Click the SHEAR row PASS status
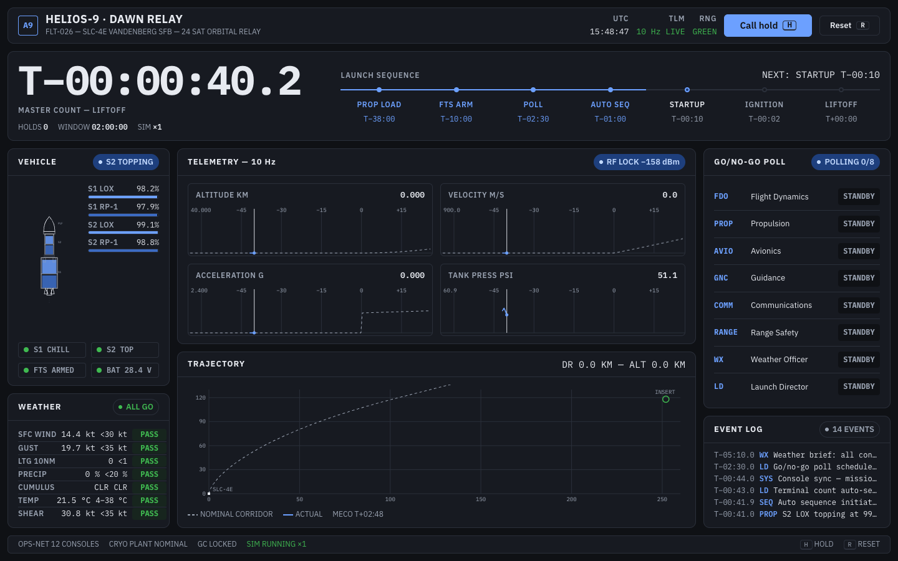The image size is (898, 561). pyautogui.click(x=149, y=514)
